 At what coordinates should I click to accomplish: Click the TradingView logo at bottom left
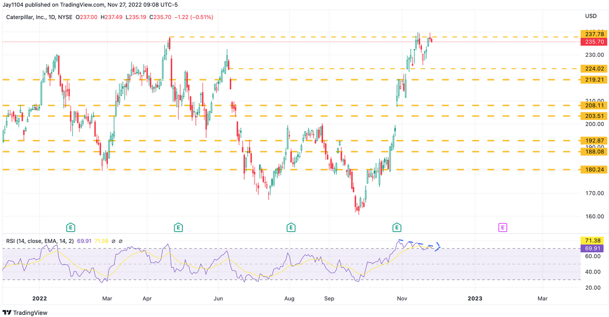[25, 313]
